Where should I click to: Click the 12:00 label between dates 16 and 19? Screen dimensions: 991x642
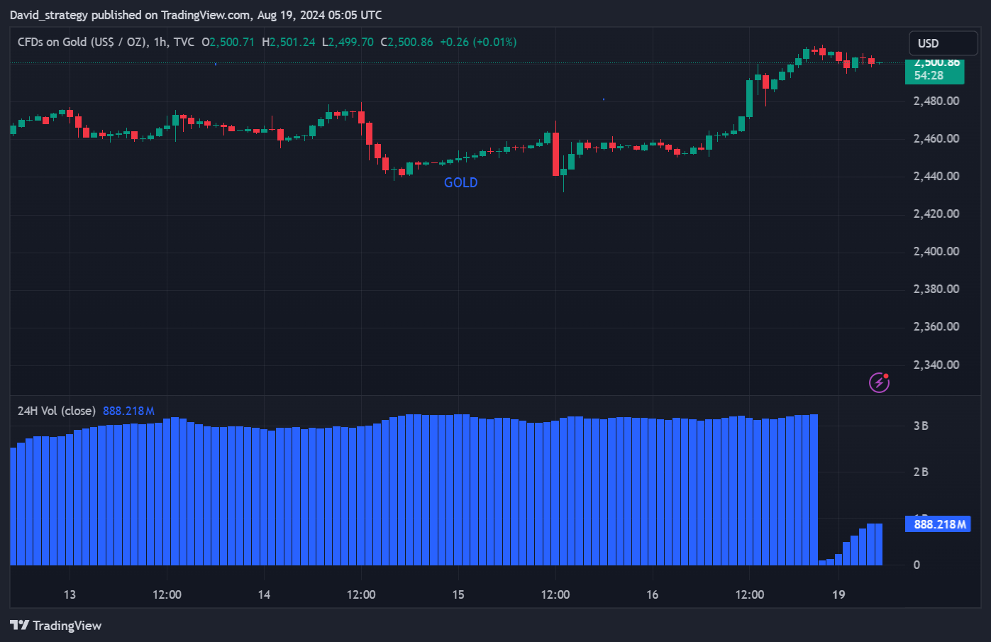(x=750, y=595)
